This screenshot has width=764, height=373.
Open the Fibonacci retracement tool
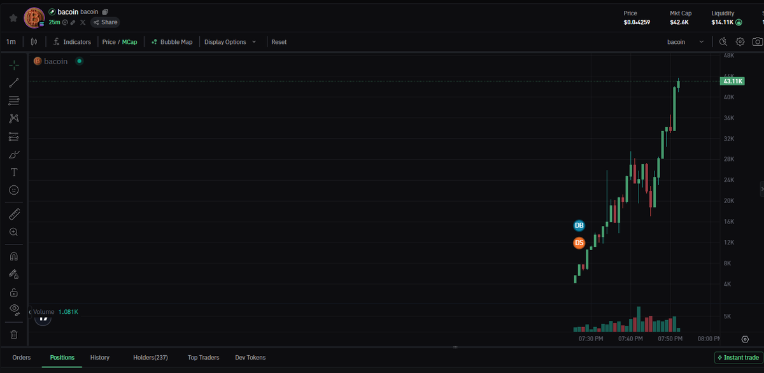click(x=14, y=101)
